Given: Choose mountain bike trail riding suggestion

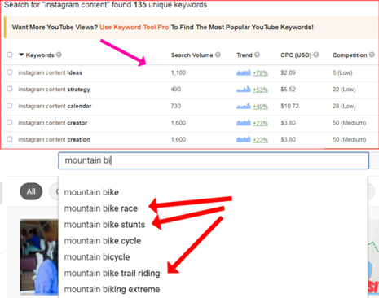Looking at the screenshot, I should click(112, 274).
